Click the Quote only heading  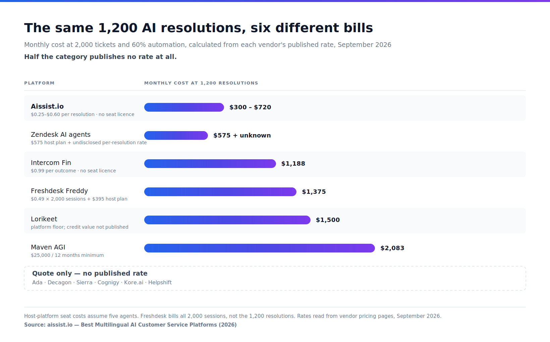point(90,273)
